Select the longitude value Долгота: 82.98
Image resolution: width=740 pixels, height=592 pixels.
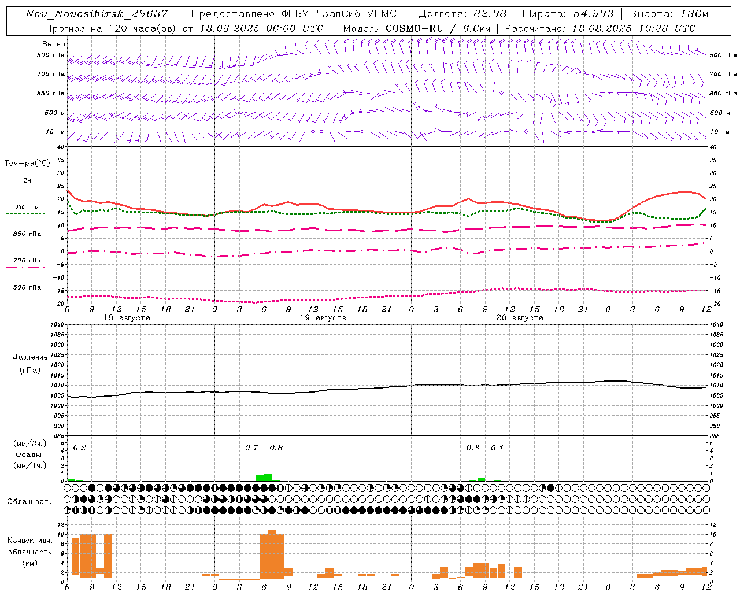(x=462, y=14)
